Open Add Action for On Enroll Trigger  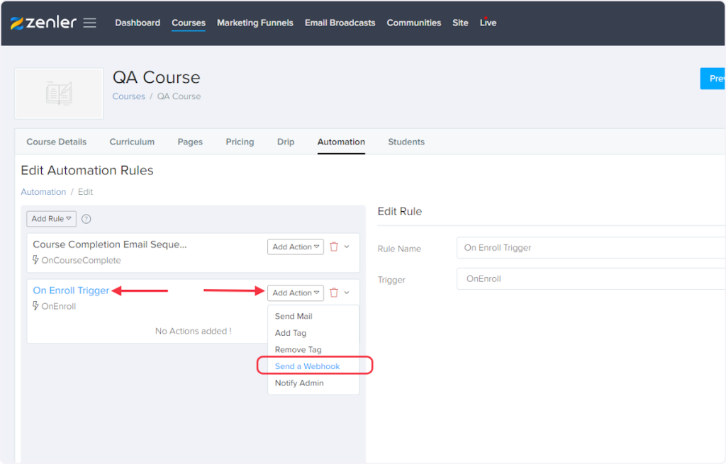296,293
